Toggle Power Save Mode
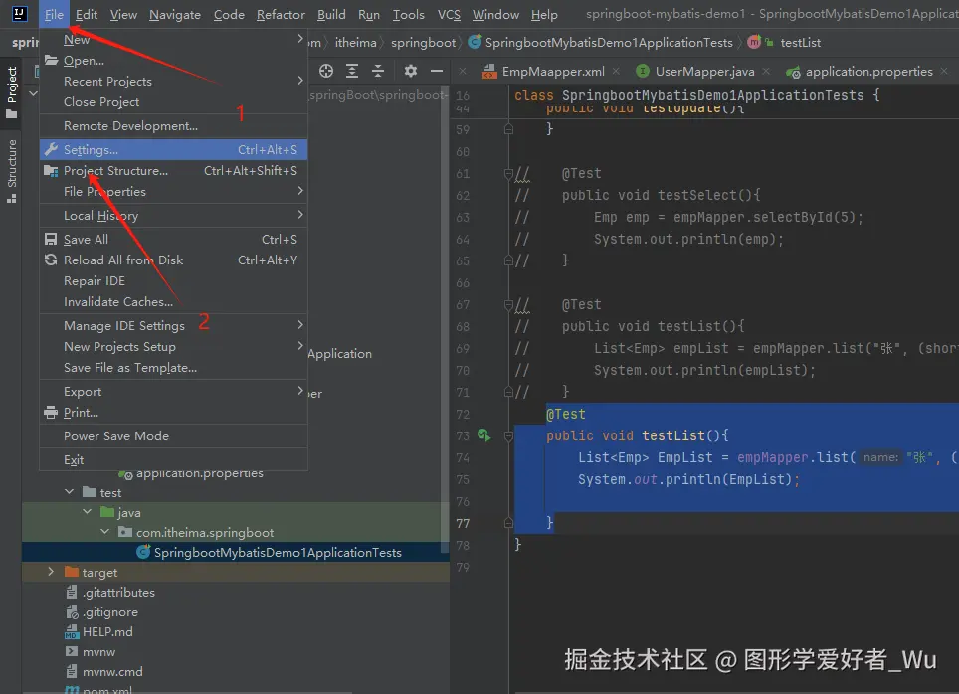This screenshot has height=694, width=959. [174, 435]
